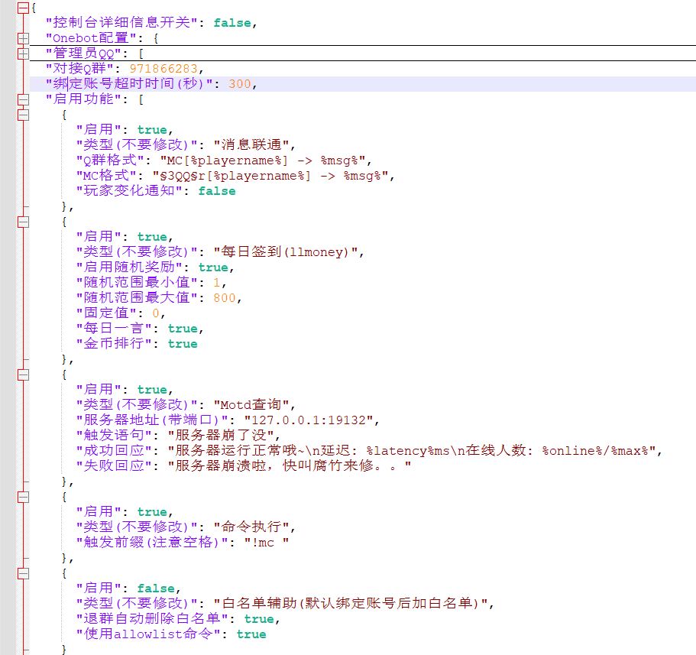Image resolution: width=696 pixels, height=655 pixels.
Task: Click the "控制台详细信息开关" key
Action: pos(121,23)
